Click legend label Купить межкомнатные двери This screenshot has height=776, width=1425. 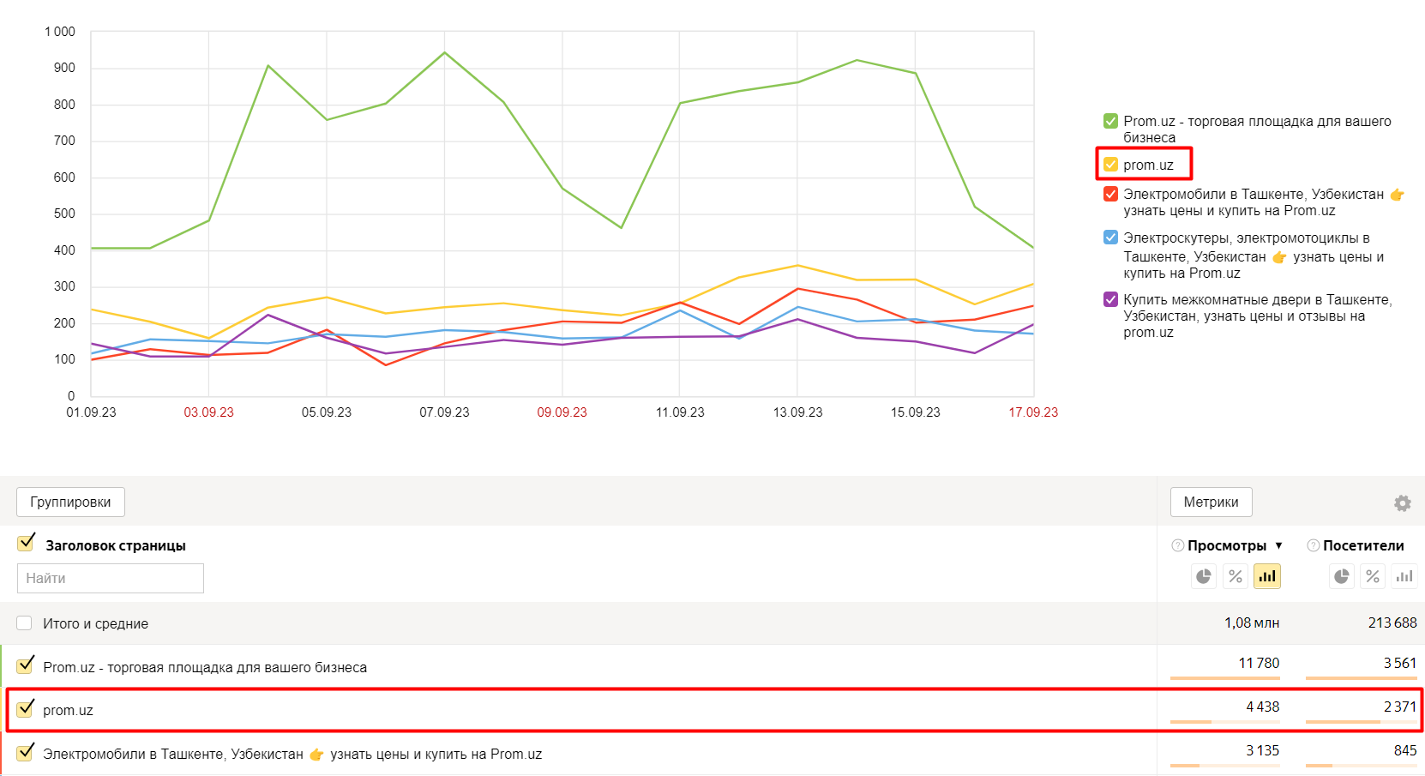point(1258,316)
